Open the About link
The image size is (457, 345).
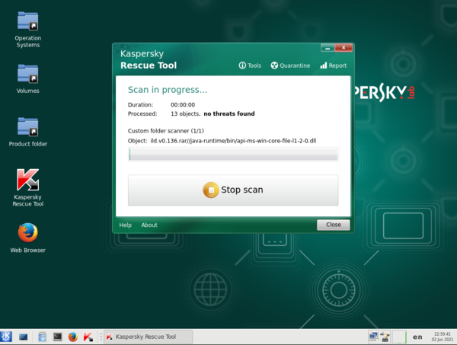point(149,225)
